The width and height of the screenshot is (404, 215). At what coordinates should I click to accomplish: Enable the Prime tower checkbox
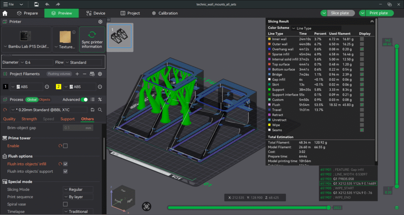tap(65, 146)
